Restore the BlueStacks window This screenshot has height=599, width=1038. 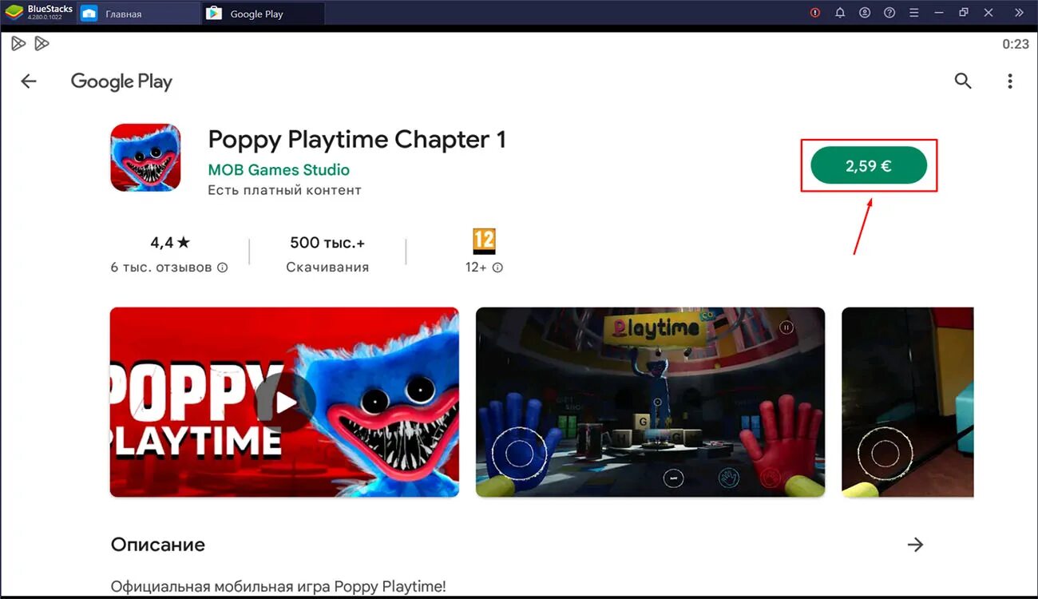point(964,13)
